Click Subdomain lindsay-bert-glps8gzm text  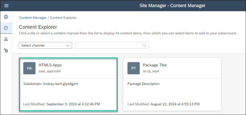pyautogui.click(x=51, y=84)
